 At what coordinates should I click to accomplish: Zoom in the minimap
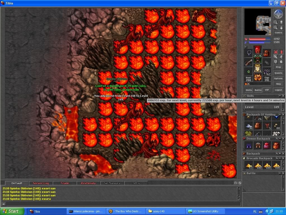276,28
